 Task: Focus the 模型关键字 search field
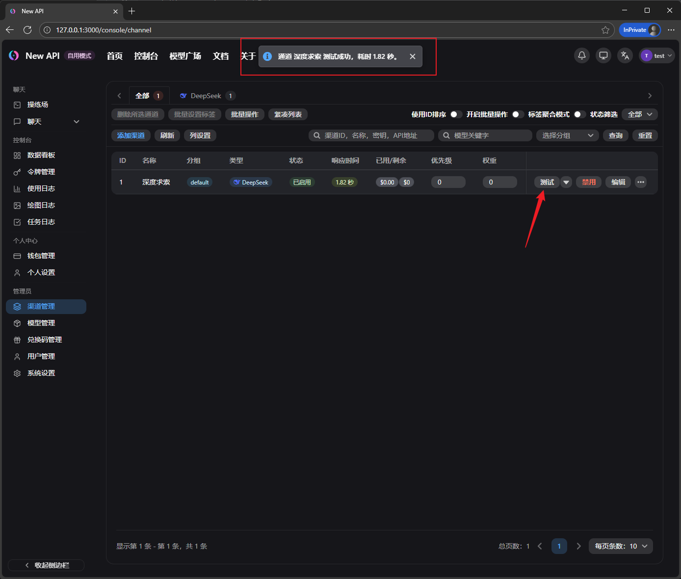click(490, 135)
